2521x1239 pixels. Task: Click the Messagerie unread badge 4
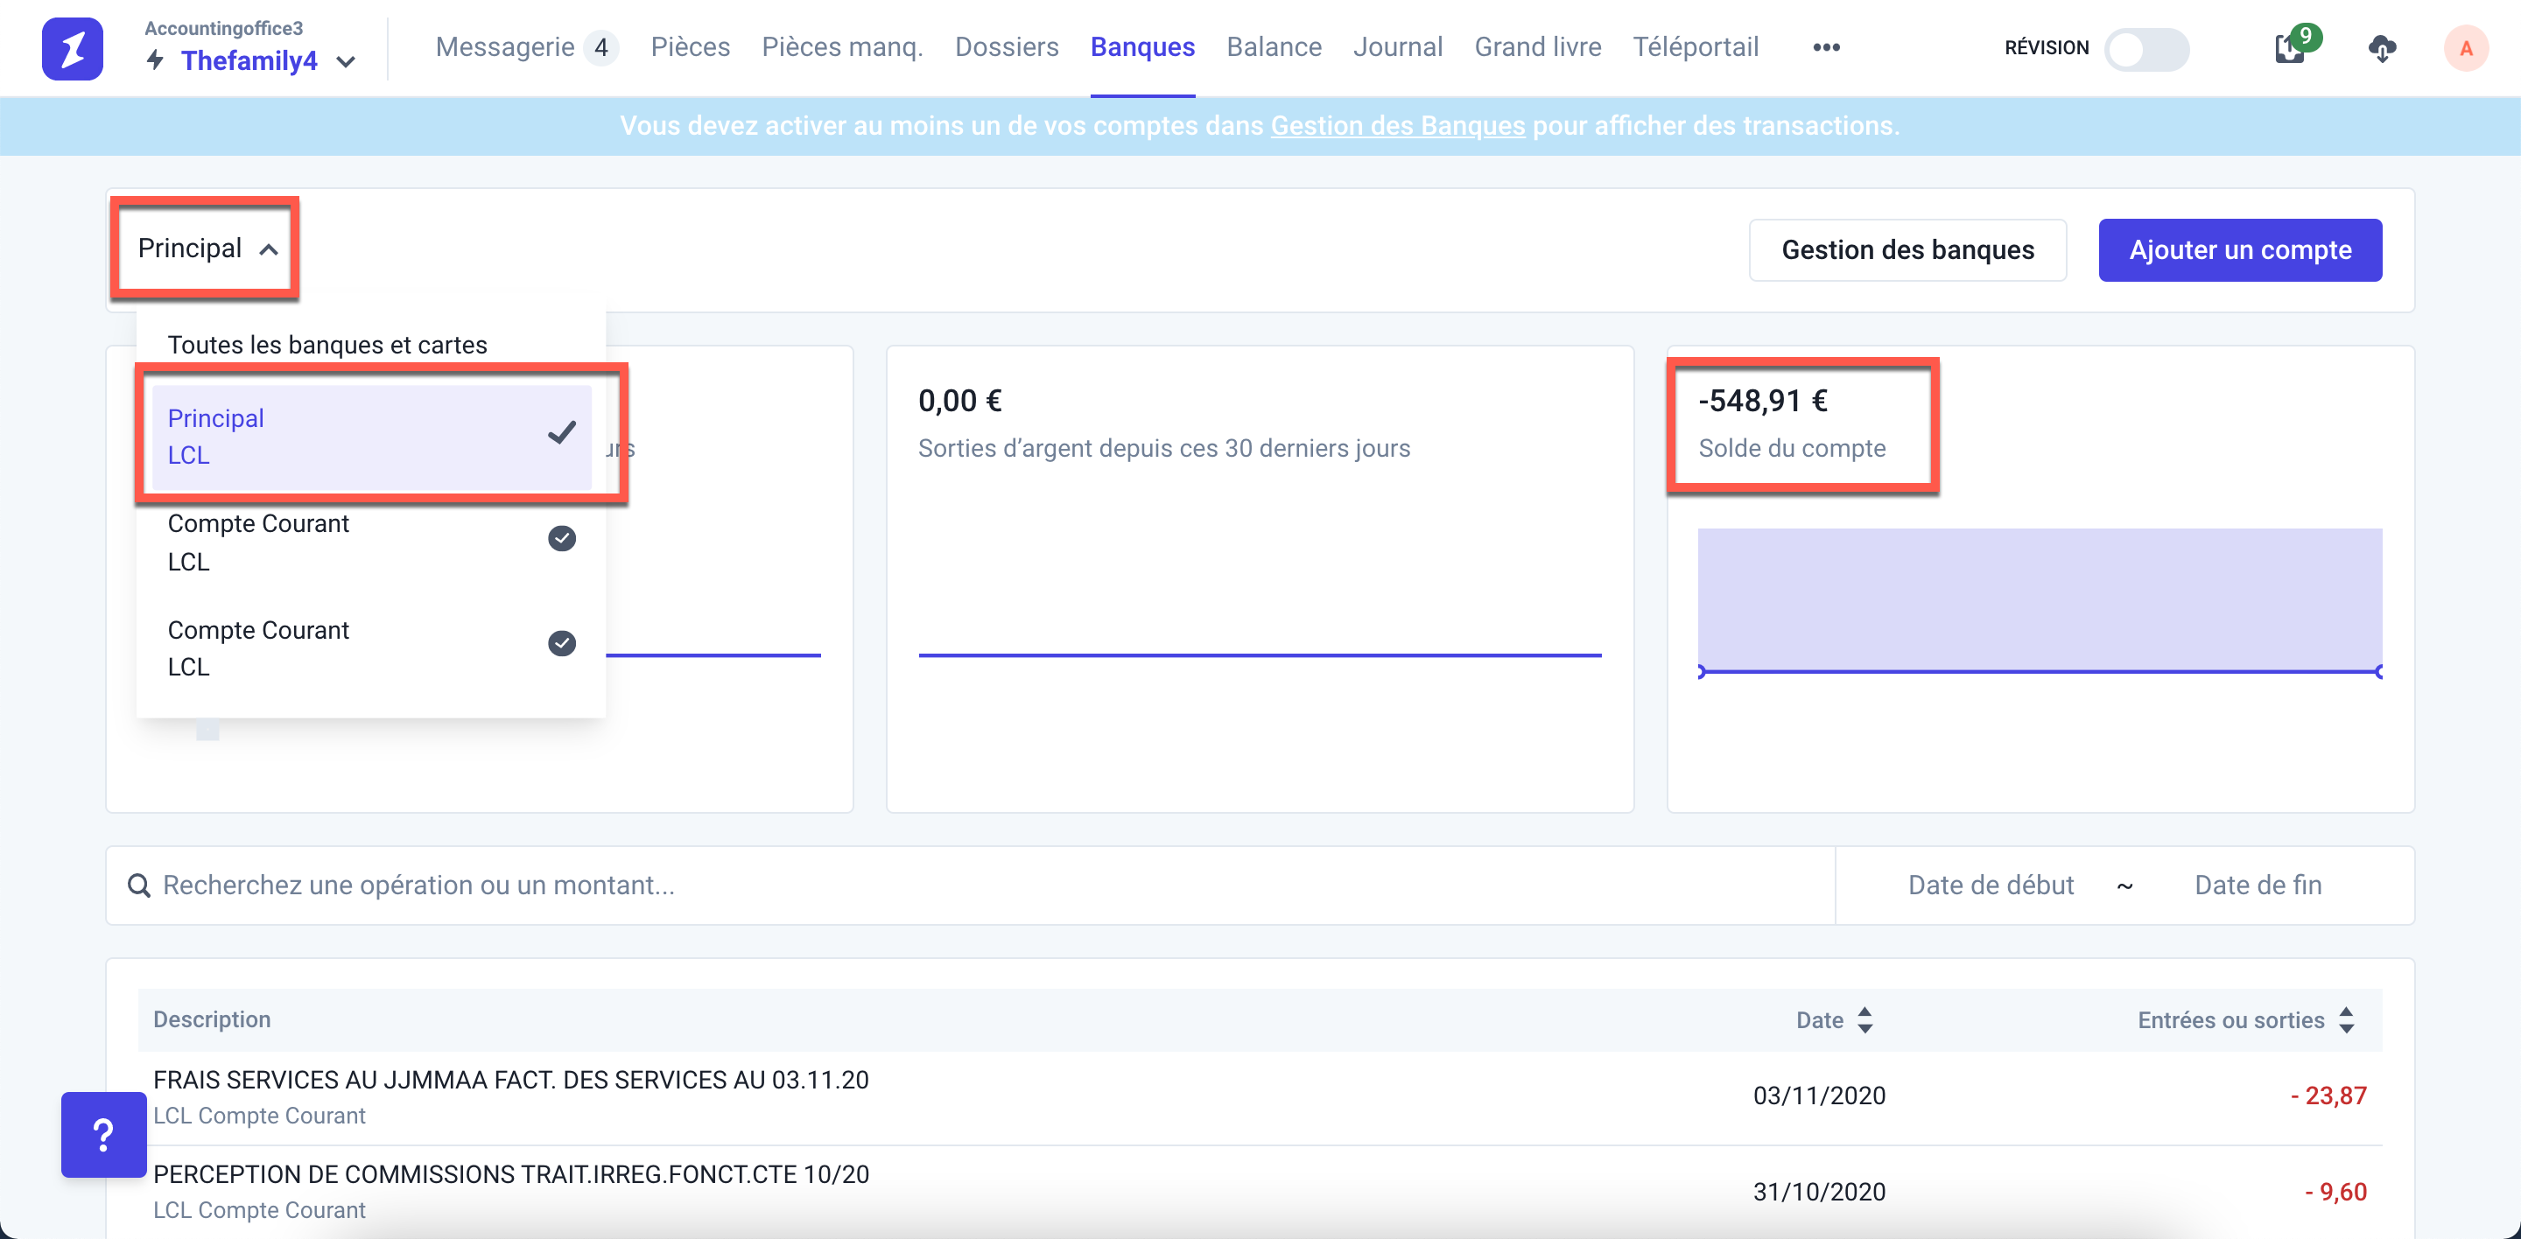coord(600,47)
